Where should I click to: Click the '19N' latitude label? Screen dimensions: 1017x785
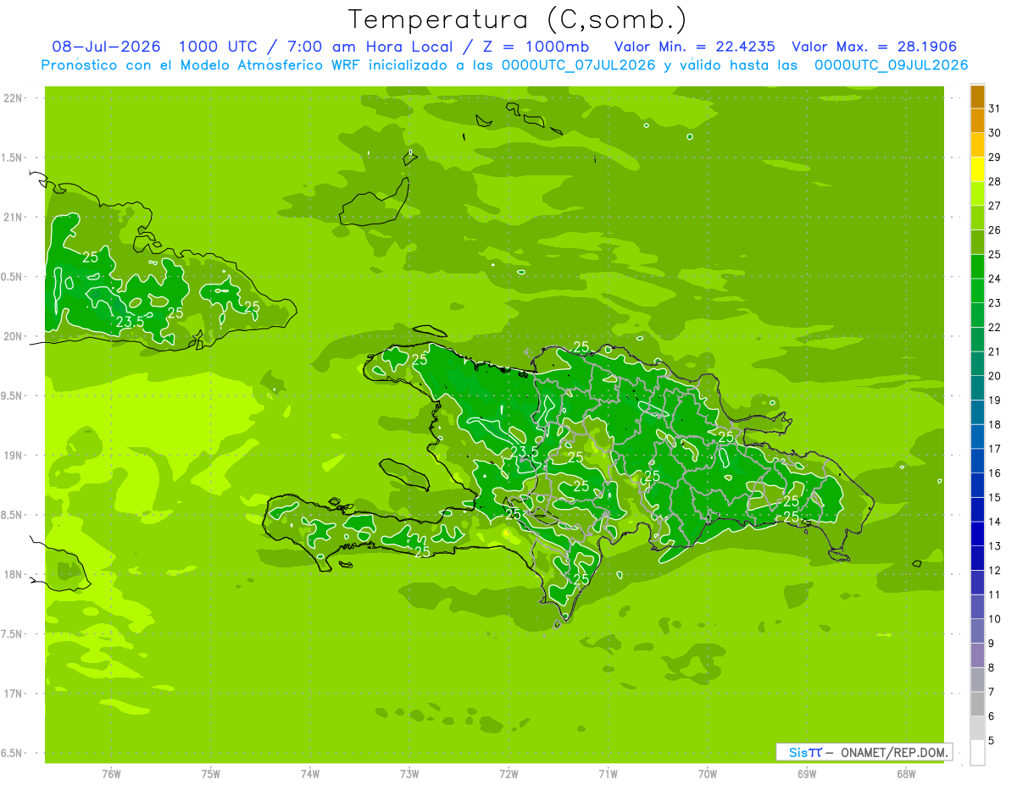click(13, 456)
